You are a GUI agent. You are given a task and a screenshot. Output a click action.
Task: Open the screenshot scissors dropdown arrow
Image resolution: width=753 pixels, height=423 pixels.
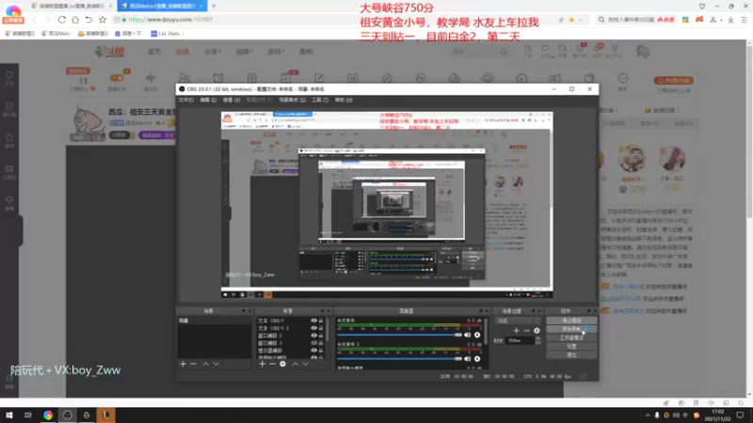[x=721, y=20]
